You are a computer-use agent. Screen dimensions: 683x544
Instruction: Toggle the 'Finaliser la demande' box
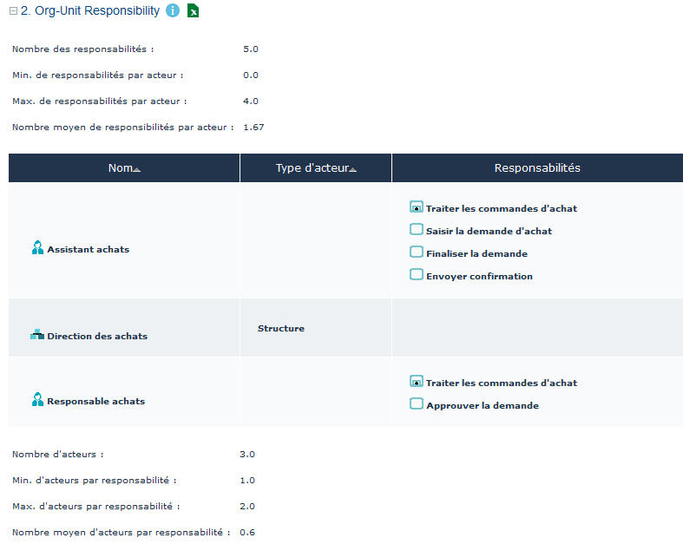[417, 252]
